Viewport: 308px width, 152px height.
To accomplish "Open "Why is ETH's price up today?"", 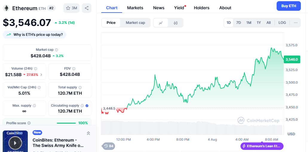I will click(x=35, y=35).
